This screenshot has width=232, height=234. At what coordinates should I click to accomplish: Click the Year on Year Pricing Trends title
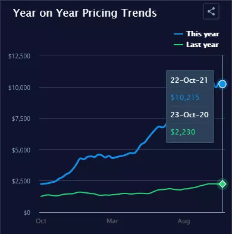tap(85, 13)
